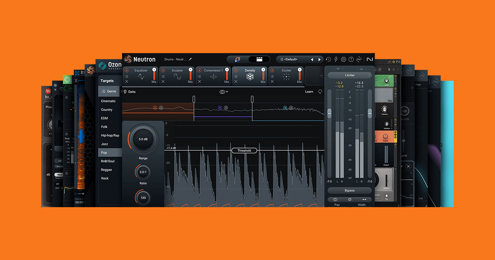Select Jazz genre target
This screenshot has width=495, height=260.
coord(105,144)
